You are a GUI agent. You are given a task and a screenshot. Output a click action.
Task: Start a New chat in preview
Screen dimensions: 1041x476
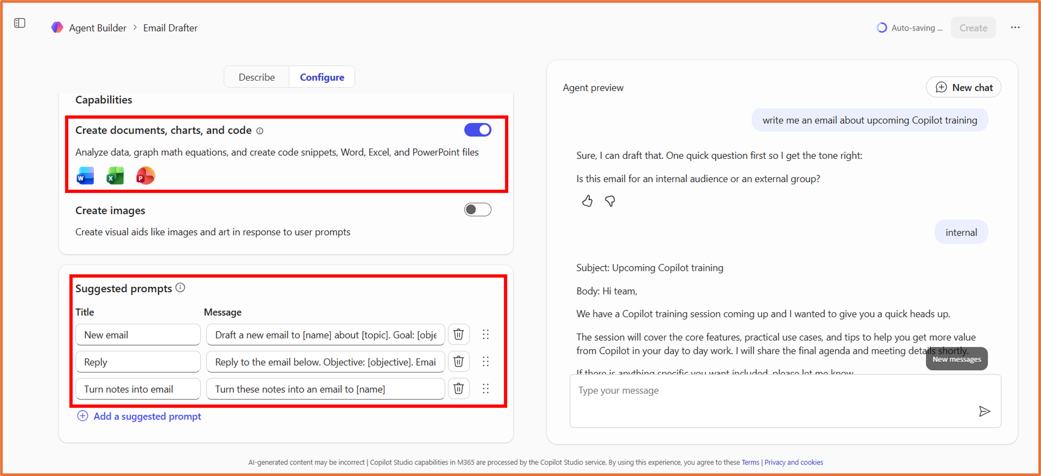click(x=964, y=87)
